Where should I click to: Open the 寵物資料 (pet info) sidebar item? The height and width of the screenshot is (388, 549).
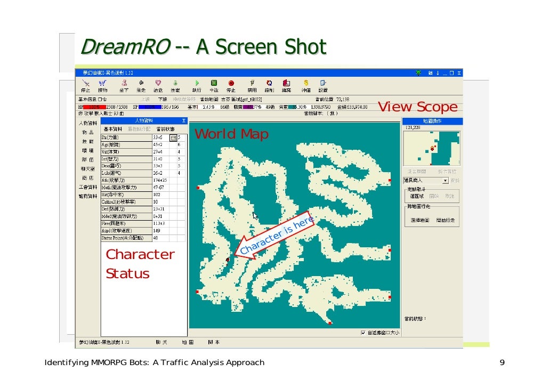[88, 196]
